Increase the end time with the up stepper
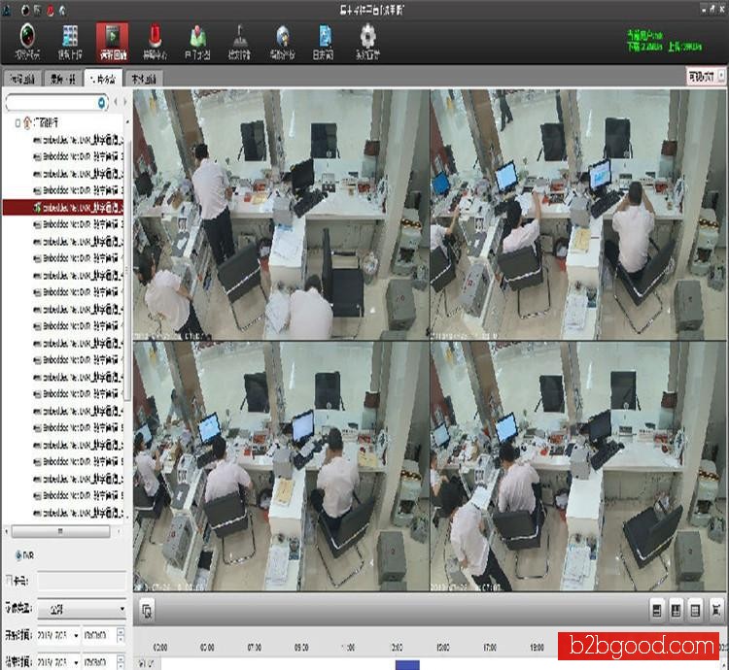Screen dimensions: 729x670 [x=121, y=658]
